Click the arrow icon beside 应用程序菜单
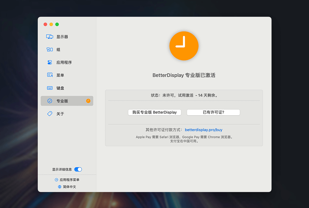 (x=56, y=179)
